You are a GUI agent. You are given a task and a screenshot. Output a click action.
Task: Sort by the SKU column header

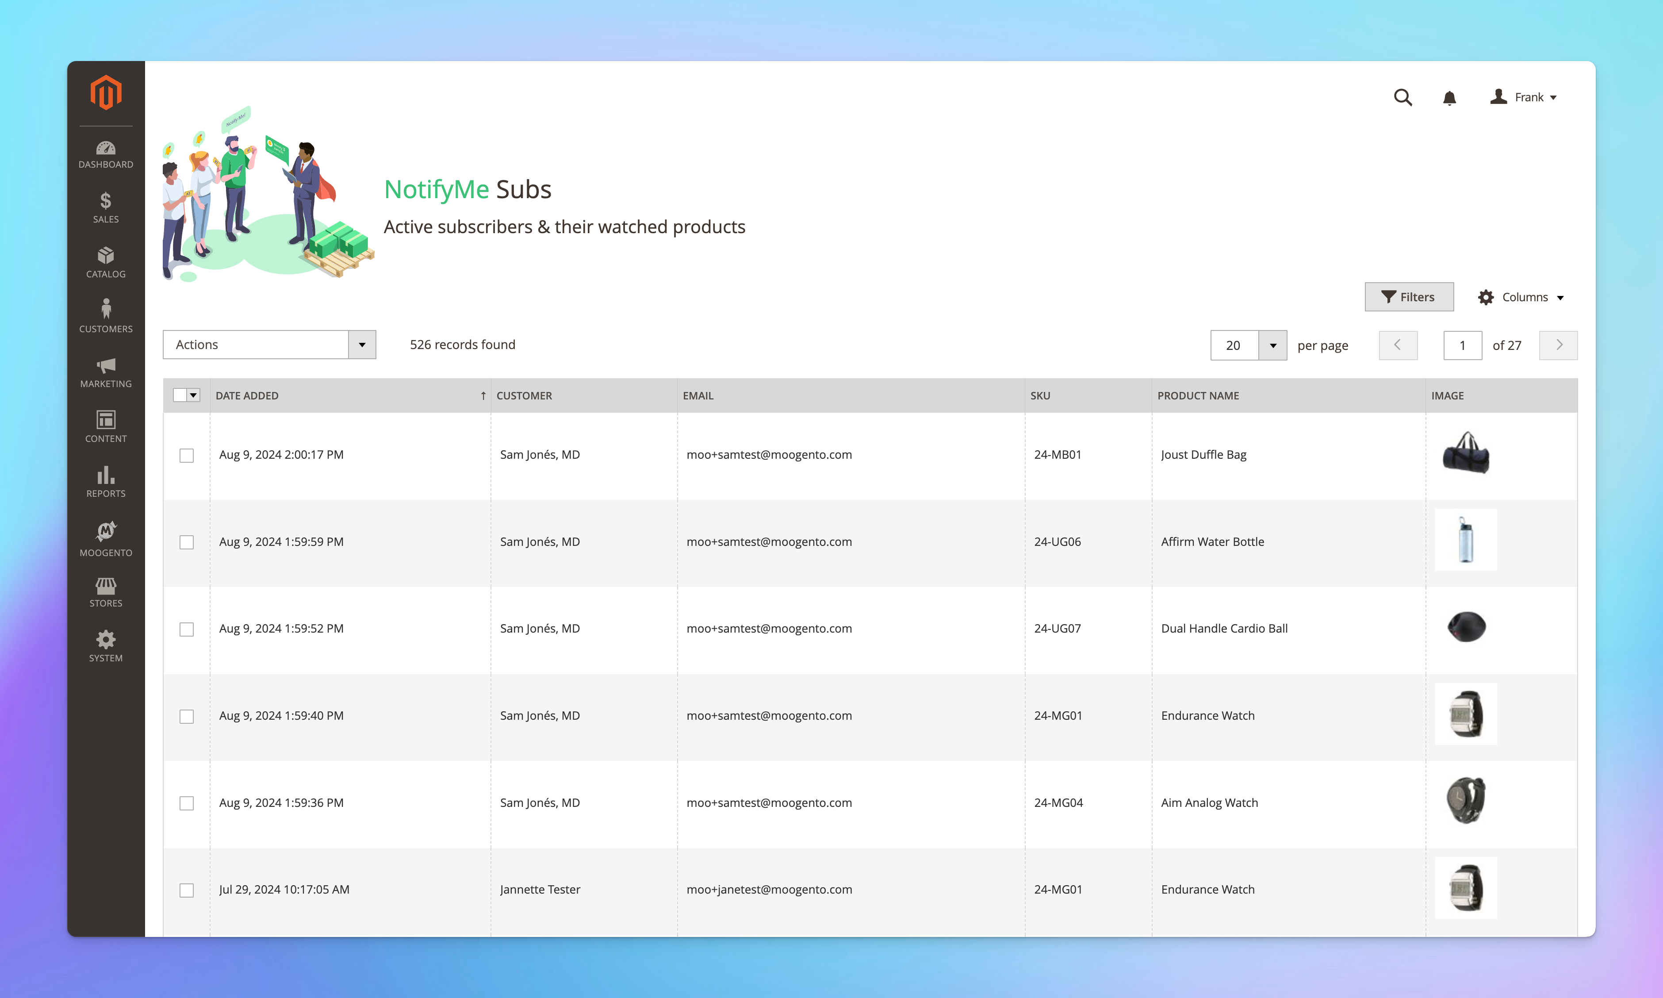(1088, 395)
